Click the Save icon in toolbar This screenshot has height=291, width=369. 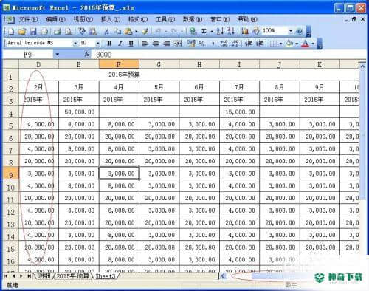coord(33,31)
